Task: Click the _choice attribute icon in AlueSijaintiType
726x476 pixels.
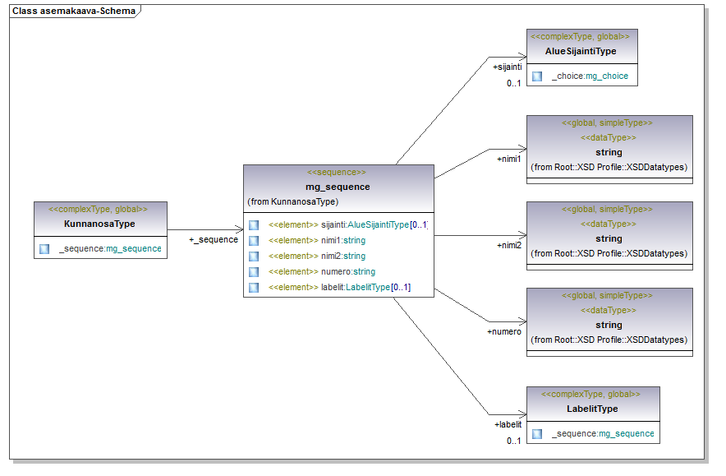Action: point(537,76)
